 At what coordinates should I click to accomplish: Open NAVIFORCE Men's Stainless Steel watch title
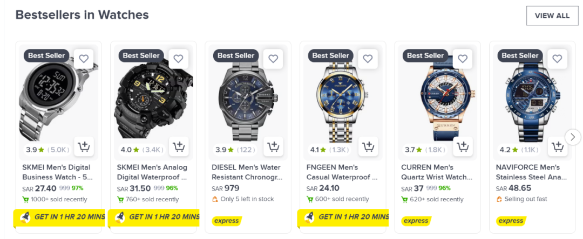click(x=531, y=172)
